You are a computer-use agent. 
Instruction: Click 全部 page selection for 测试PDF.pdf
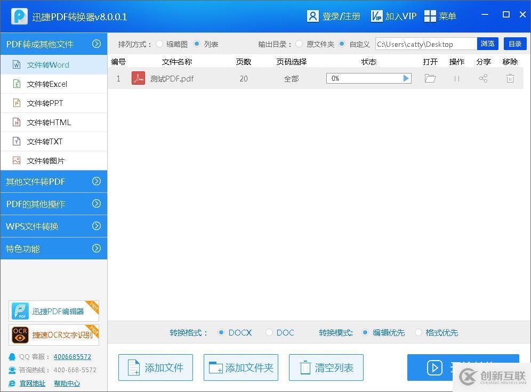tap(291, 79)
